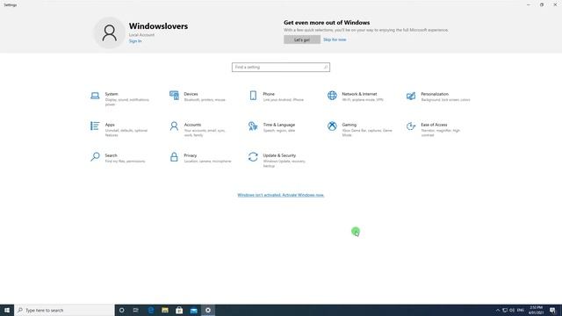Viewport: 562px width, 316px height.
Task: Open the Search magnifier icon
Action: (95, 156)
